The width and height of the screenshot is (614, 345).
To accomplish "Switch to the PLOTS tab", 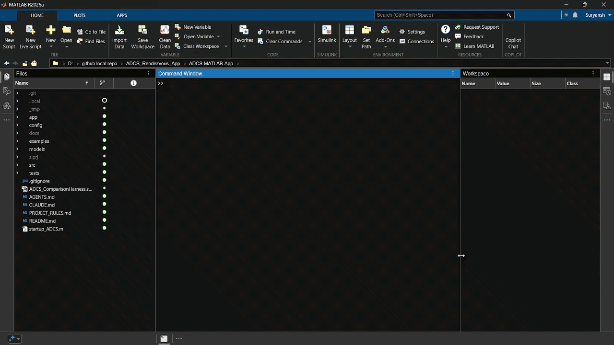I will coord(80,15).
